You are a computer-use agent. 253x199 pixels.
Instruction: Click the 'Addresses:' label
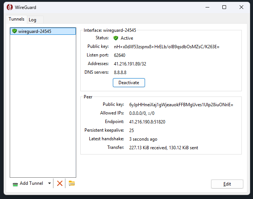coord(98,64)
